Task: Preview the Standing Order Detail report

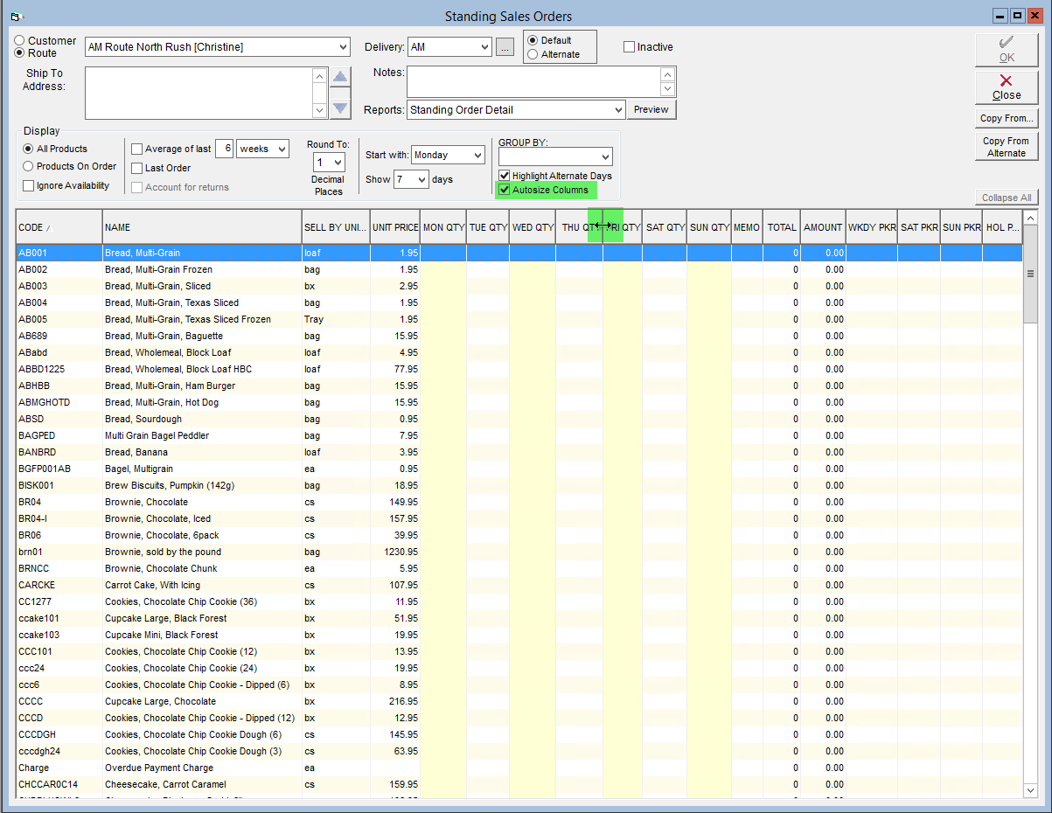Action: pyautogui.click(x=651, y=109)
